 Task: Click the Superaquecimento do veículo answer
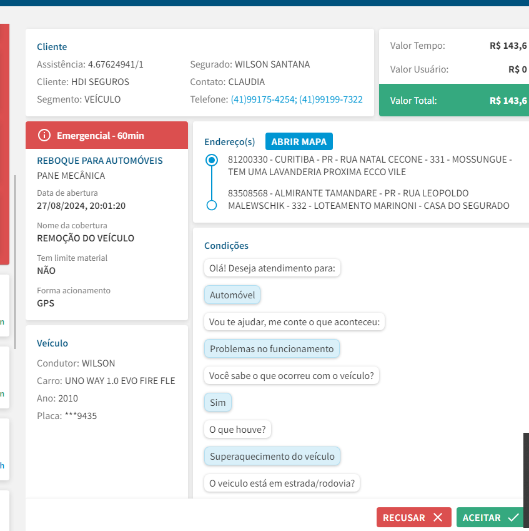tap(272, 457)
